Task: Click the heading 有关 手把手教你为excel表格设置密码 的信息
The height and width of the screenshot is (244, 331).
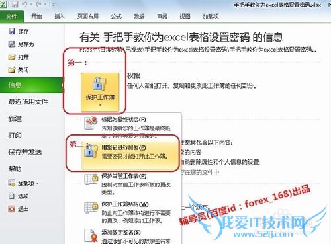Action: pos(181,37)
